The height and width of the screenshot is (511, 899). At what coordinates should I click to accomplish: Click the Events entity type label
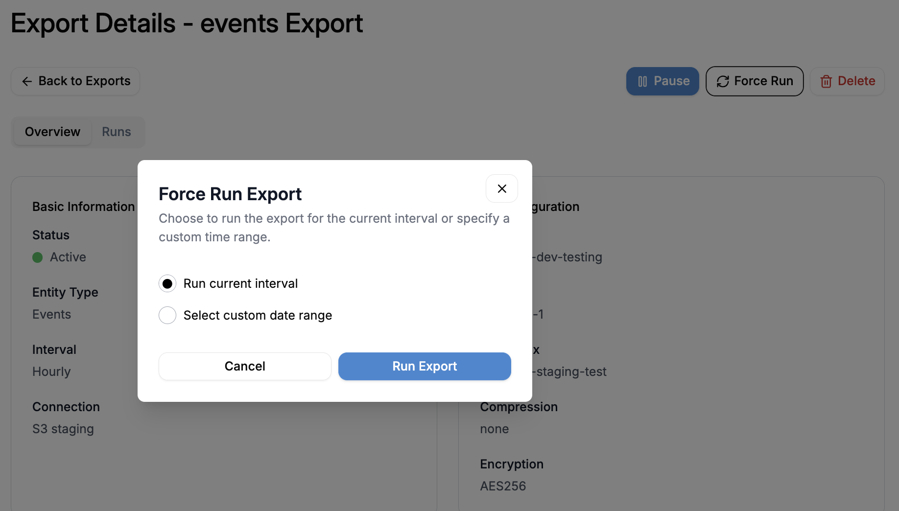coord(51,314)
